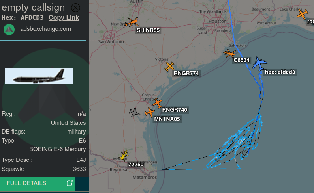314x193 pixels.
Task: Click the MNTNA05 callsign label
Action: (x=167, y=119)
